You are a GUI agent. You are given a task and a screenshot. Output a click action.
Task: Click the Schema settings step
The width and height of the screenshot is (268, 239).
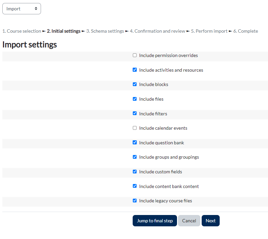coord(105,31)
